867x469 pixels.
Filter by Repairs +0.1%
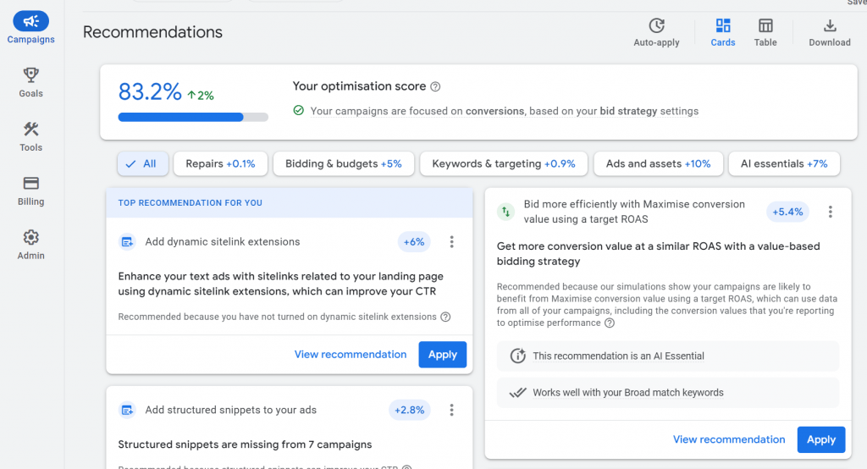(x=220, y=163)
